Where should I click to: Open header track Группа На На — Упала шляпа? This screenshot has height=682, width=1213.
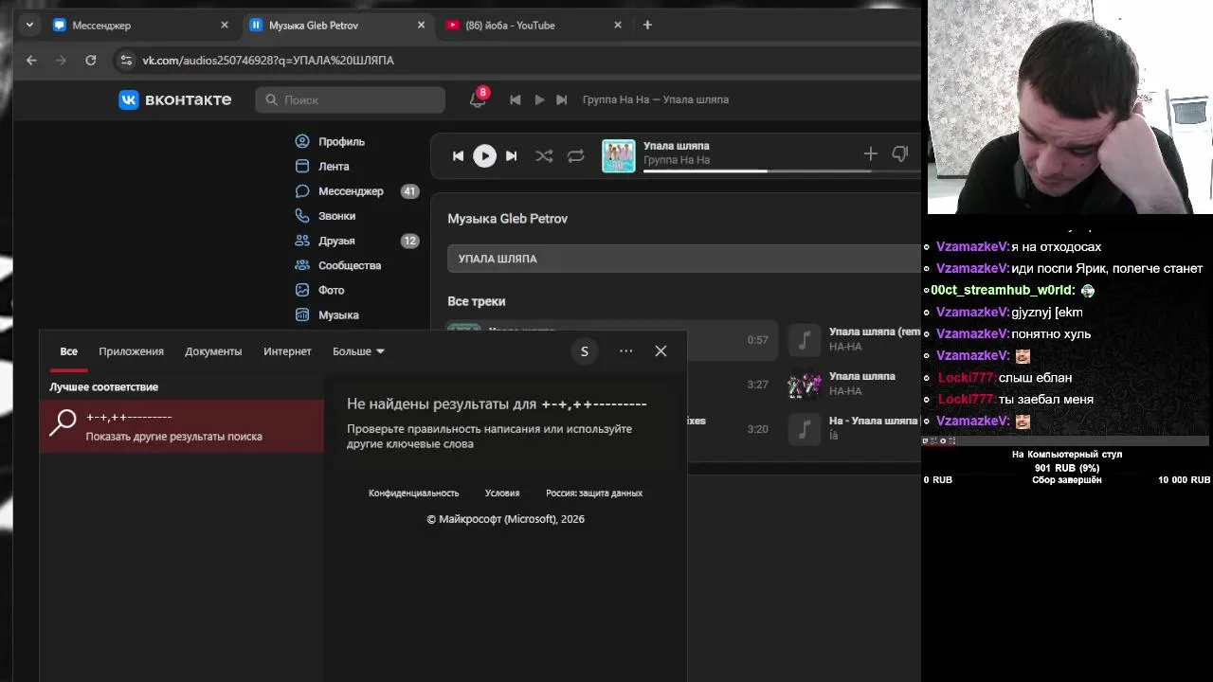pos(656,99)
